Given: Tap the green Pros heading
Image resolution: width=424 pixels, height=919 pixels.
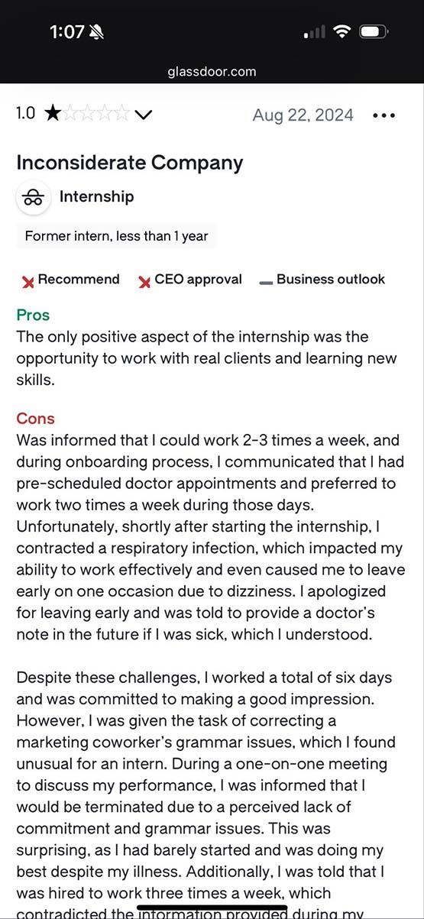Looking at the screenshot, I should (x=33, y=316).
